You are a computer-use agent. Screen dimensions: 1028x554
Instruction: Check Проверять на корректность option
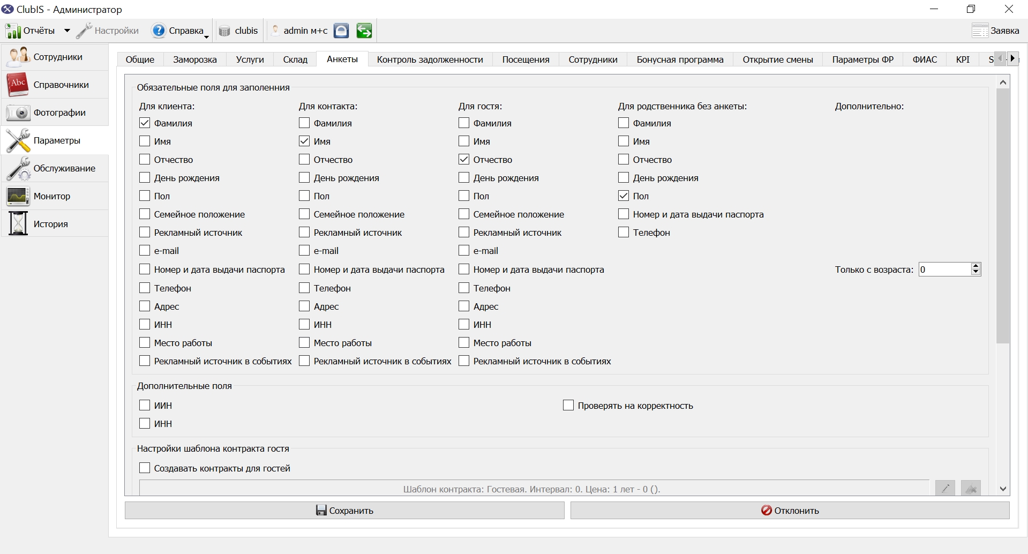click(x=568, y=405)
